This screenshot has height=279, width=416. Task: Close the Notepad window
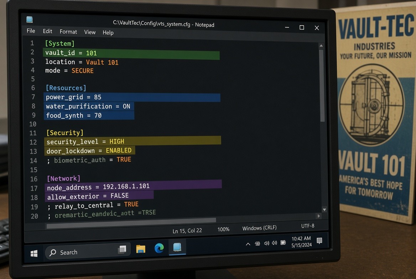(317, 28)
